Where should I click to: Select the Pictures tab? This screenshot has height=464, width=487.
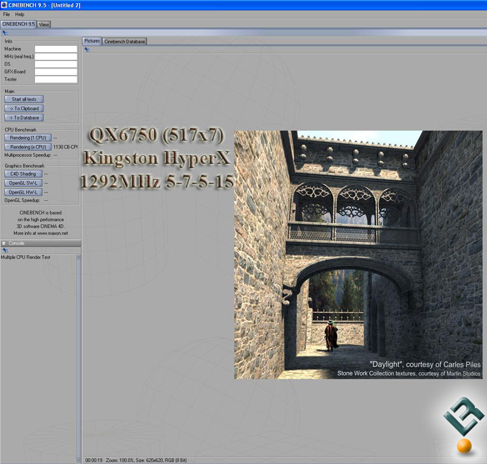click(x=92, y=41)
